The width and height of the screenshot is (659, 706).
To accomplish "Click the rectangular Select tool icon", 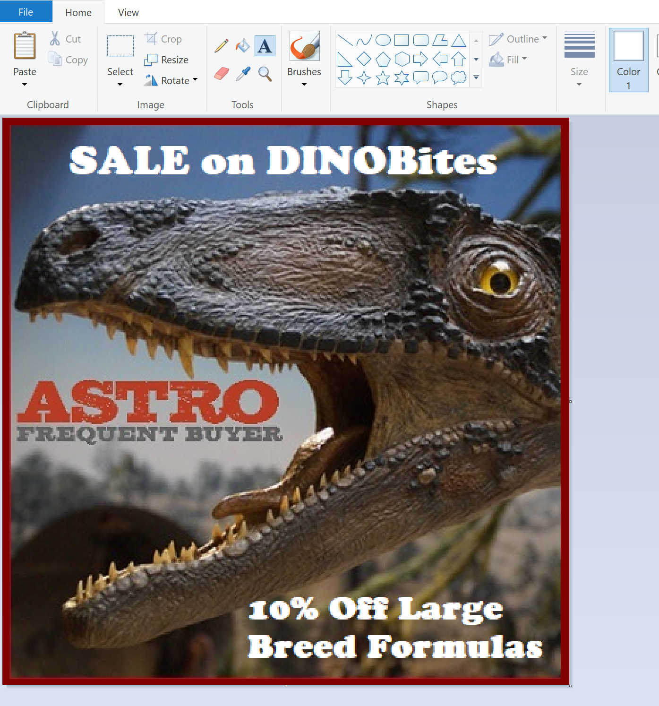I will 120,46.
